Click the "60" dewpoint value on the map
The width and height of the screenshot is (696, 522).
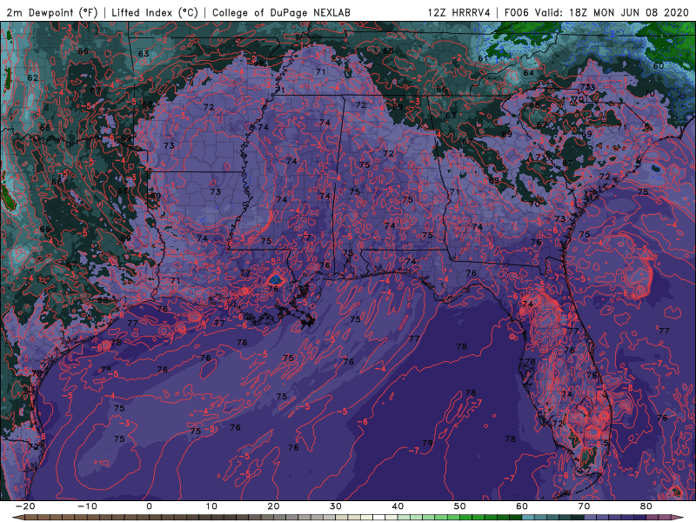point(659,66)
